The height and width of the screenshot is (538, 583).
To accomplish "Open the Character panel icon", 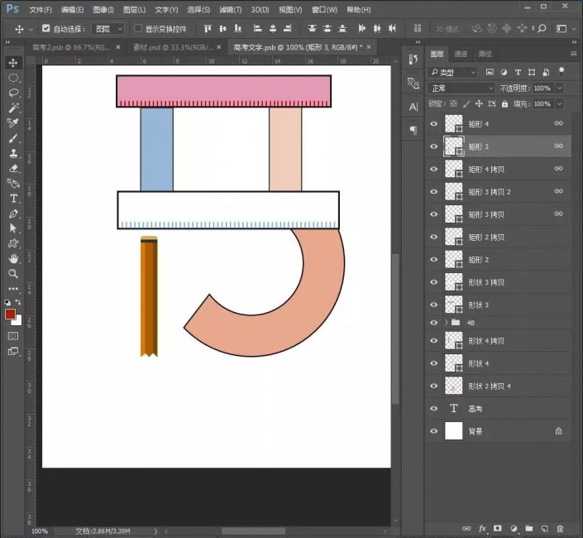I will click(x=413, y=107).
